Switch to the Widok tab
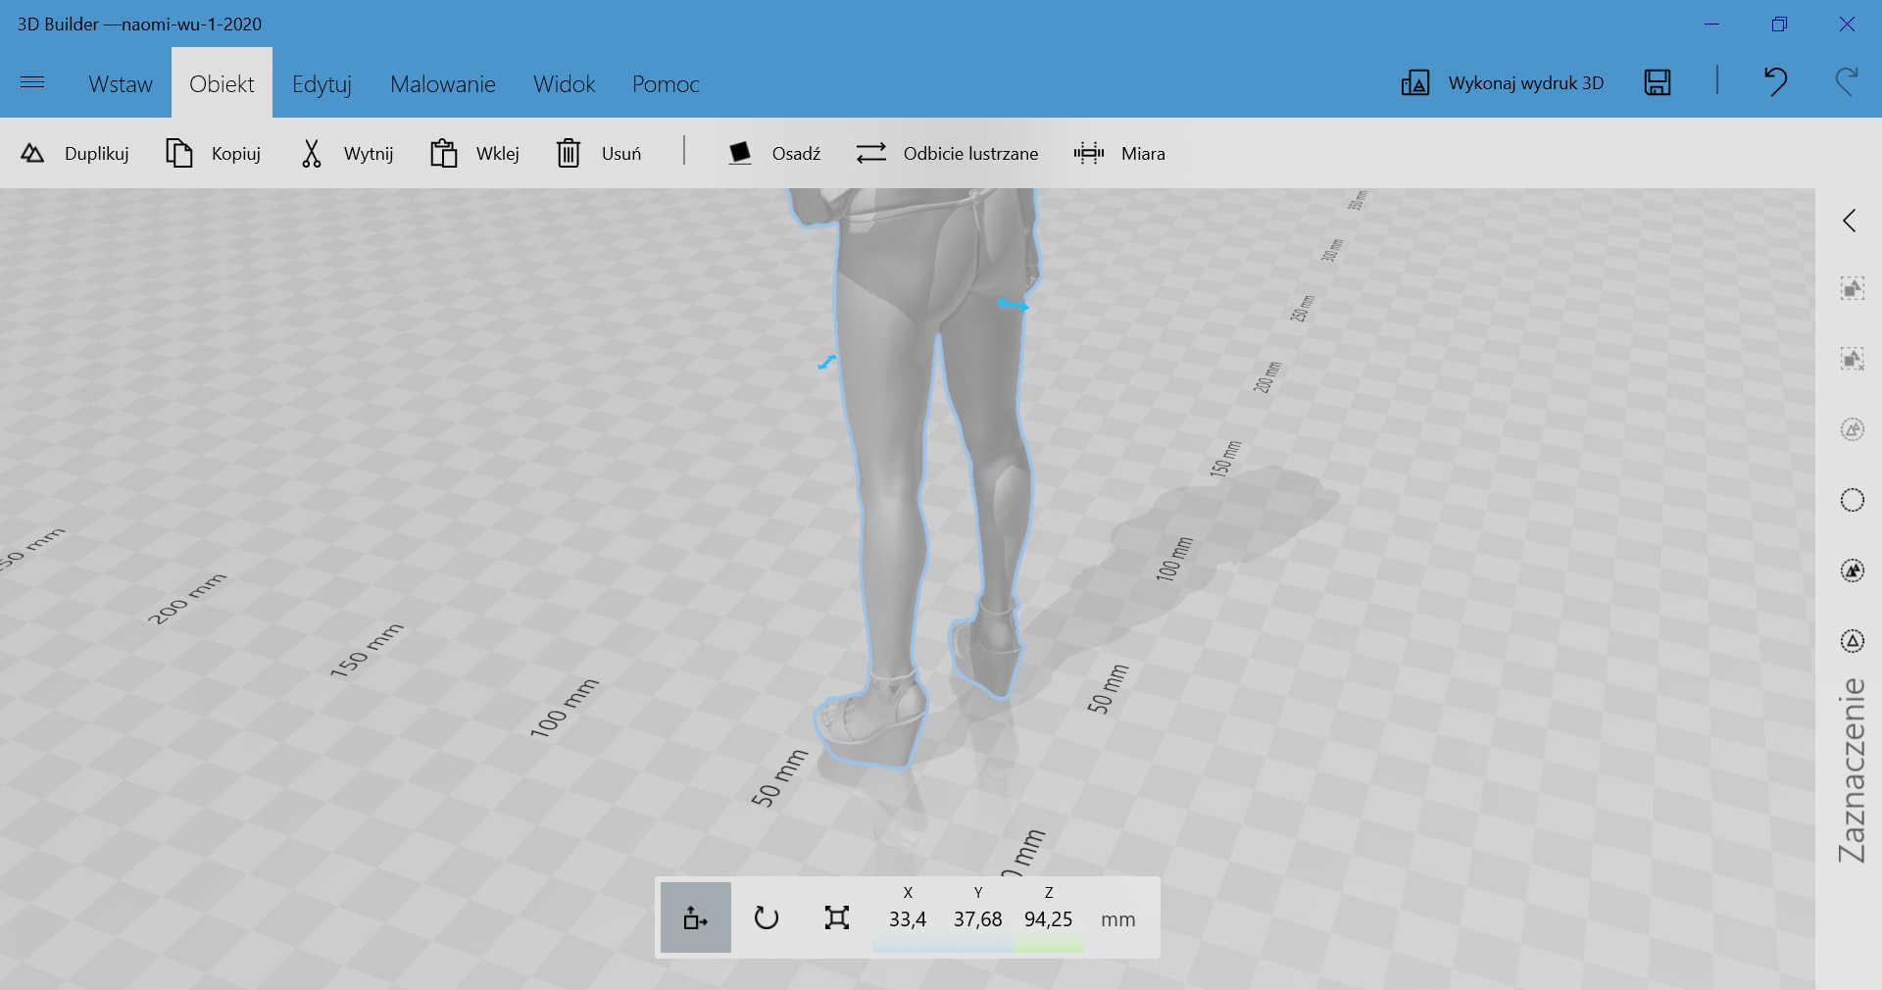 (x=564, y=83)
